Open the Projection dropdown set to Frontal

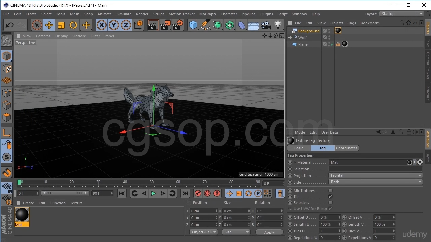(x=375, y=175)
